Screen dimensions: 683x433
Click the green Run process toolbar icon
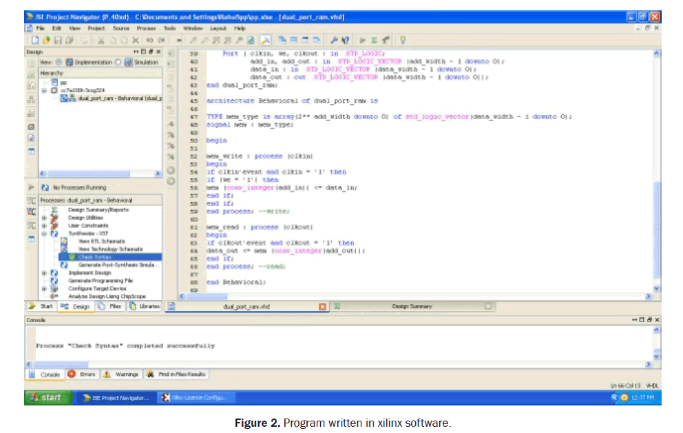363,41
